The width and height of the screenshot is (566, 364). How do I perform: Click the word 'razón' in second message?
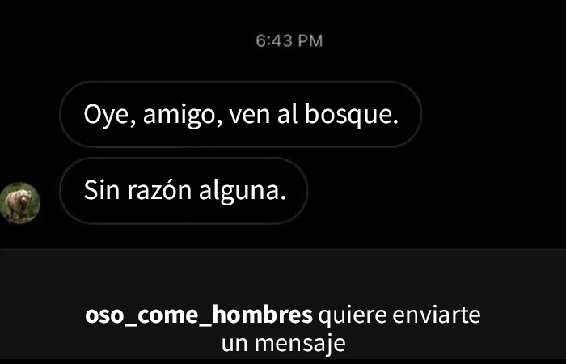click(x=159, y=190)
